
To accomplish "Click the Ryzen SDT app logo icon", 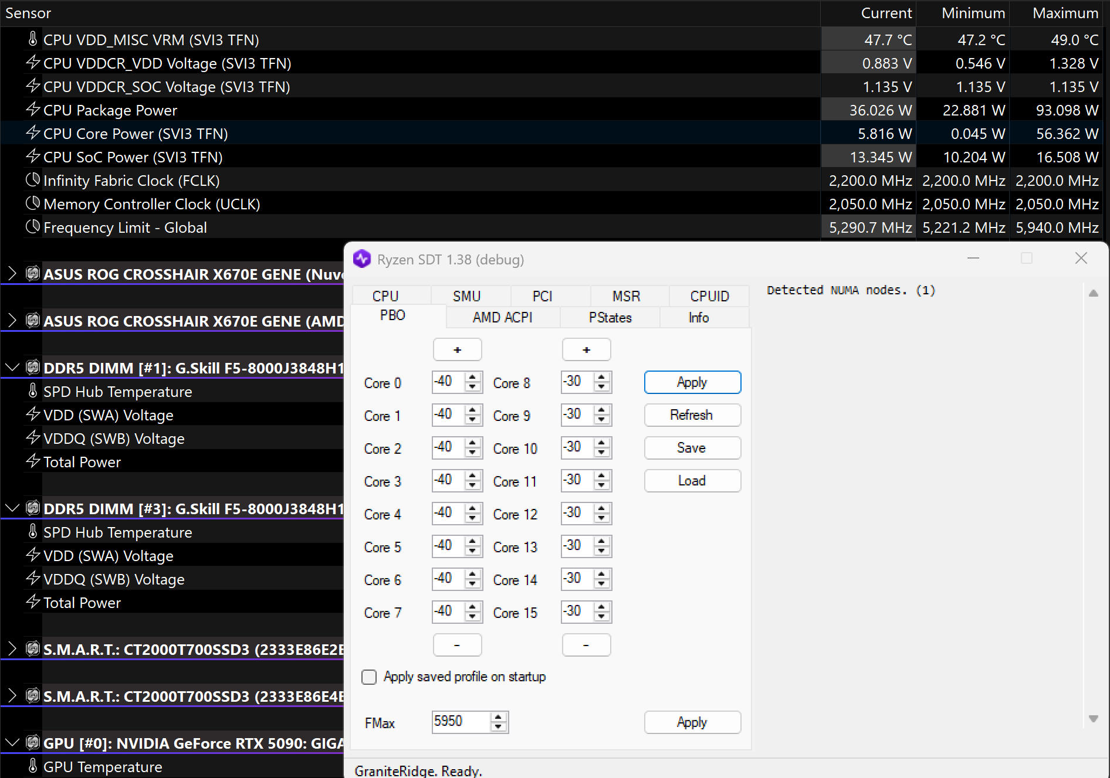I will 362,259.
